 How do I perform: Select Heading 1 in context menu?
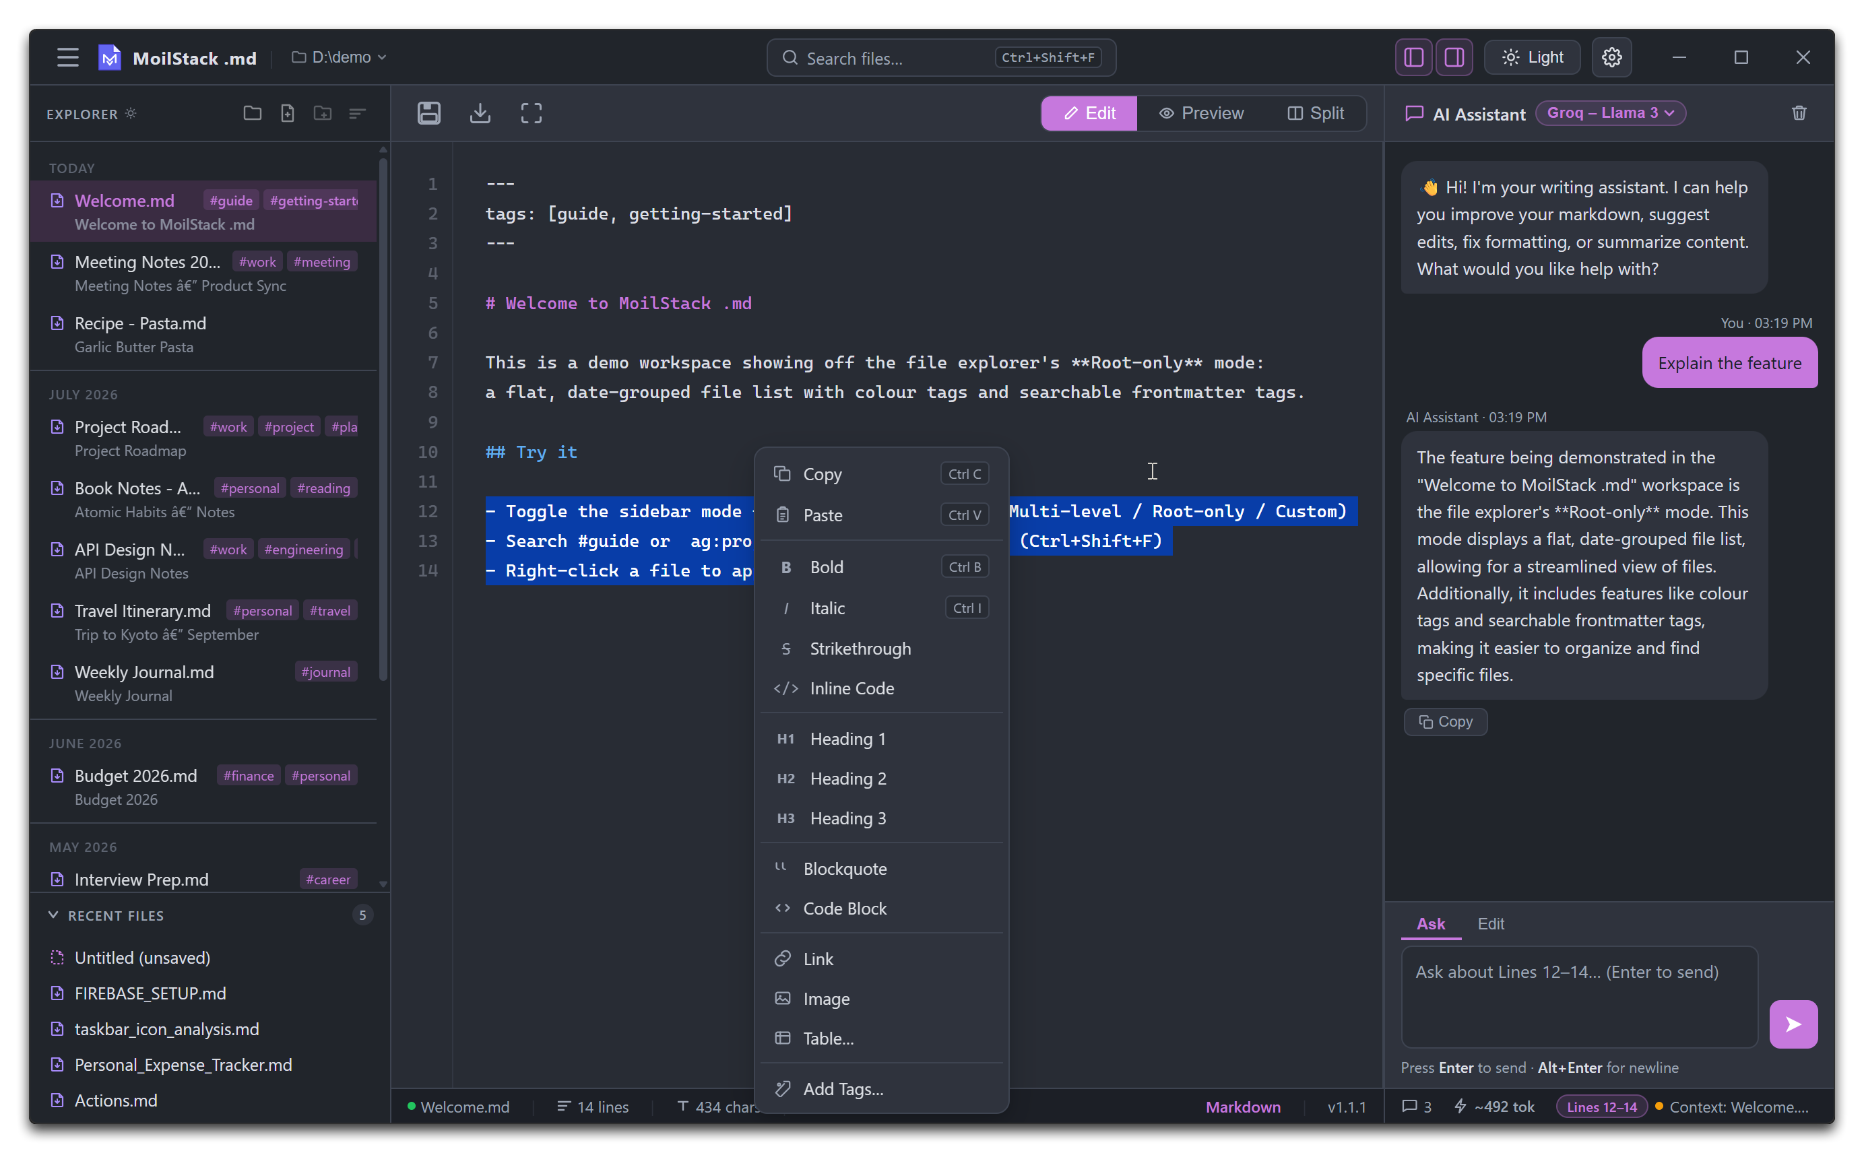(881, 739)
